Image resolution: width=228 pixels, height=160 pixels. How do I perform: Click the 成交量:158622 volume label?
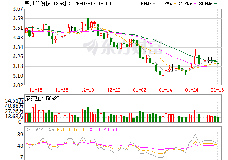tap(42, 98)
